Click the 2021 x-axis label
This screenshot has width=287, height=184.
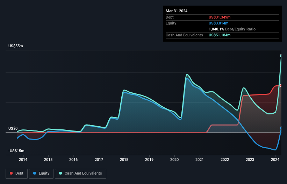point(200,160)
